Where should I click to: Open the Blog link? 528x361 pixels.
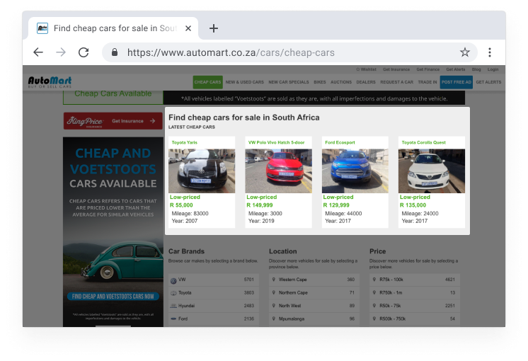[x=476, y=69]
